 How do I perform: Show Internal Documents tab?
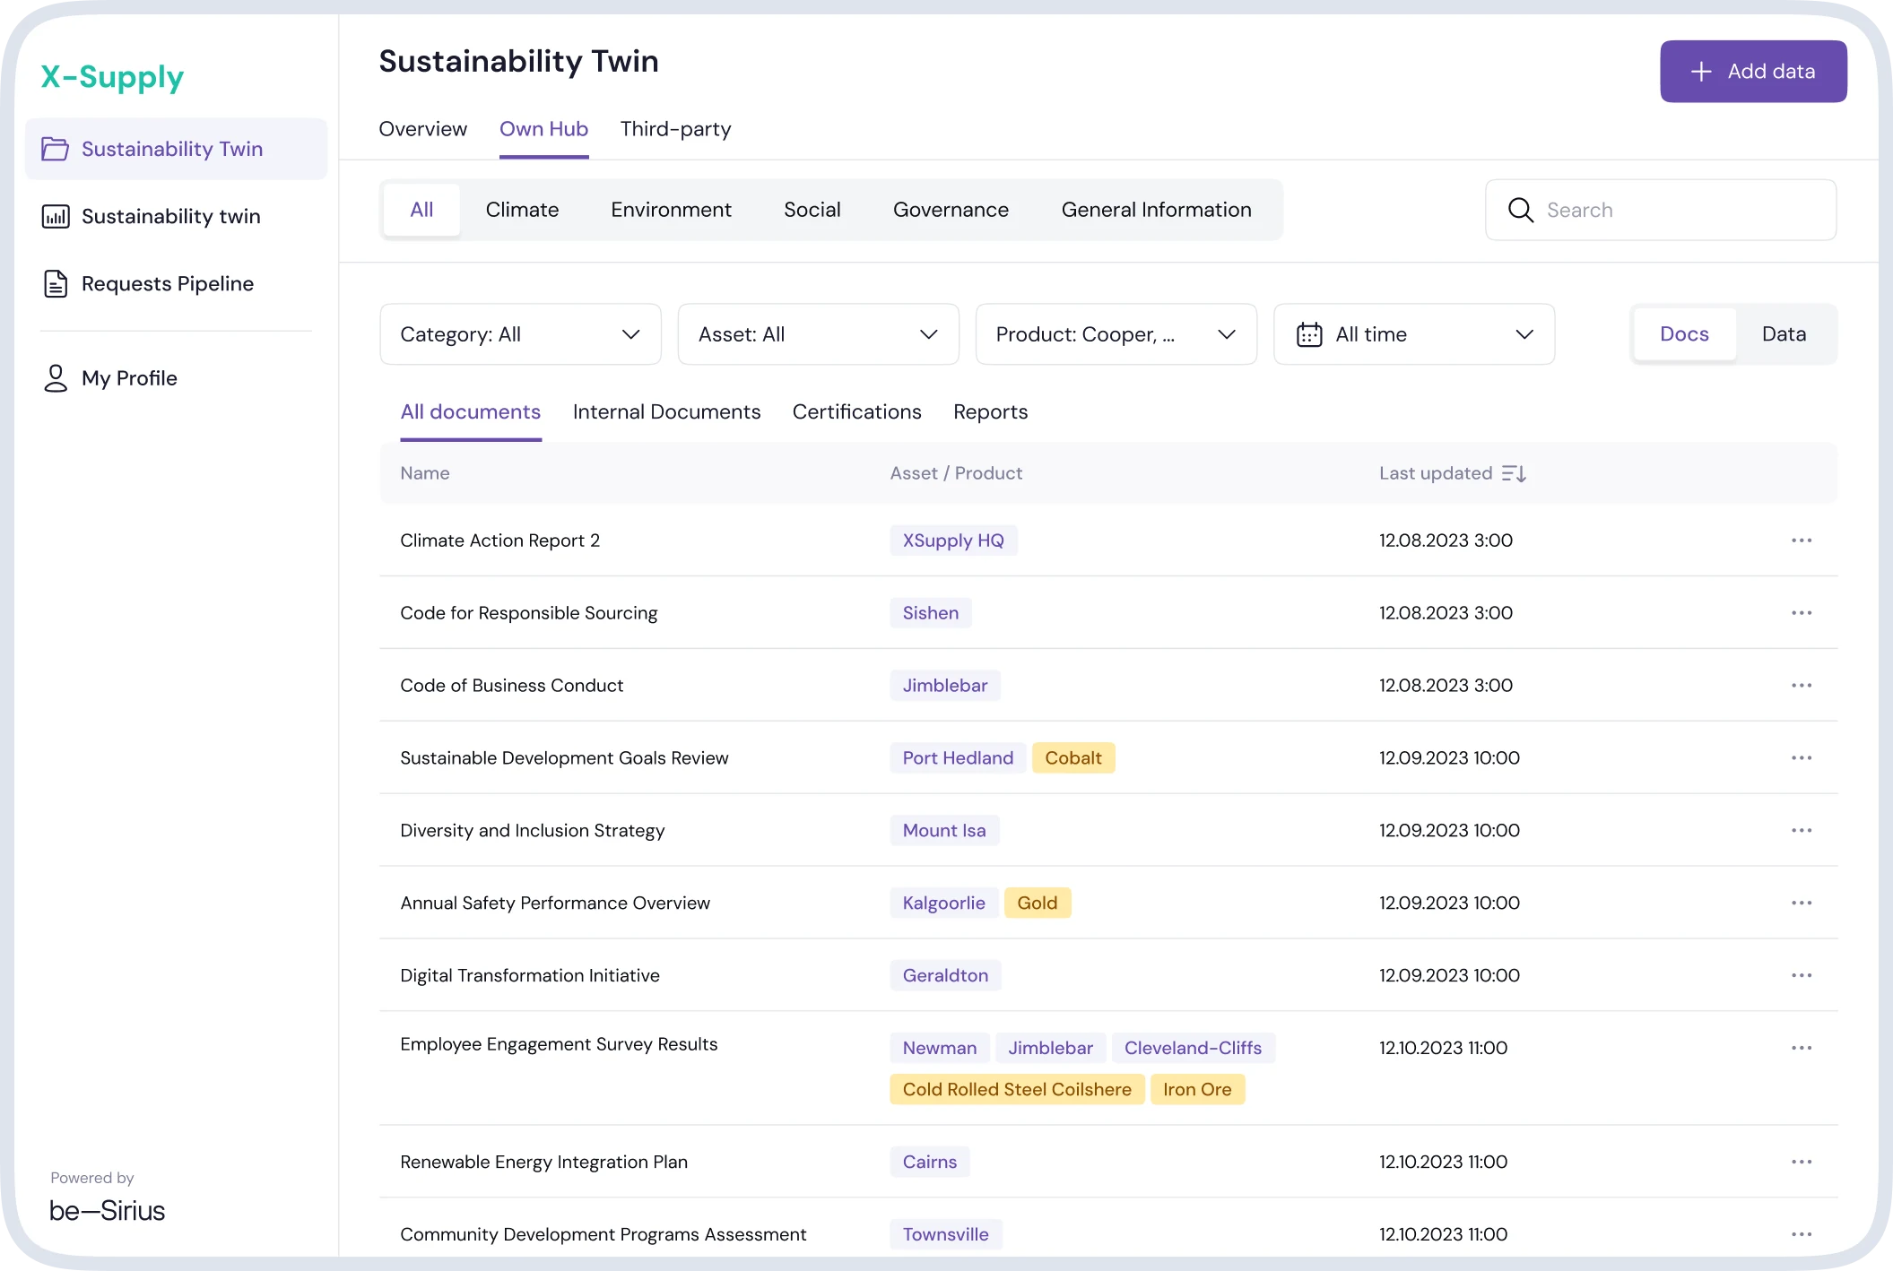pyautogui.click(x=666, y=412)
